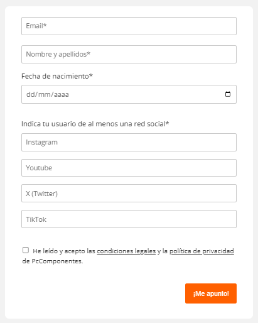Focus the Instagram username field
258x323 pixels.
coord(129,142)
